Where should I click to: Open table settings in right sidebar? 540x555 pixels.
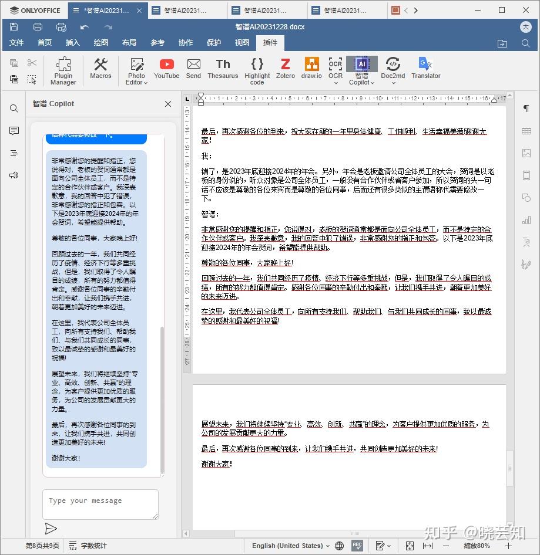click(x=526, y=131)
